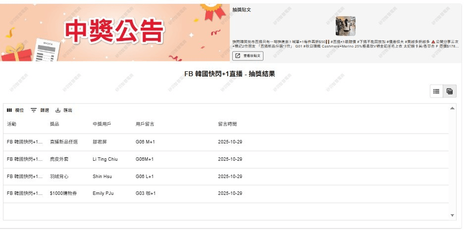
Task: Open the lottery post thumbnail image
Action: [345, 26]
